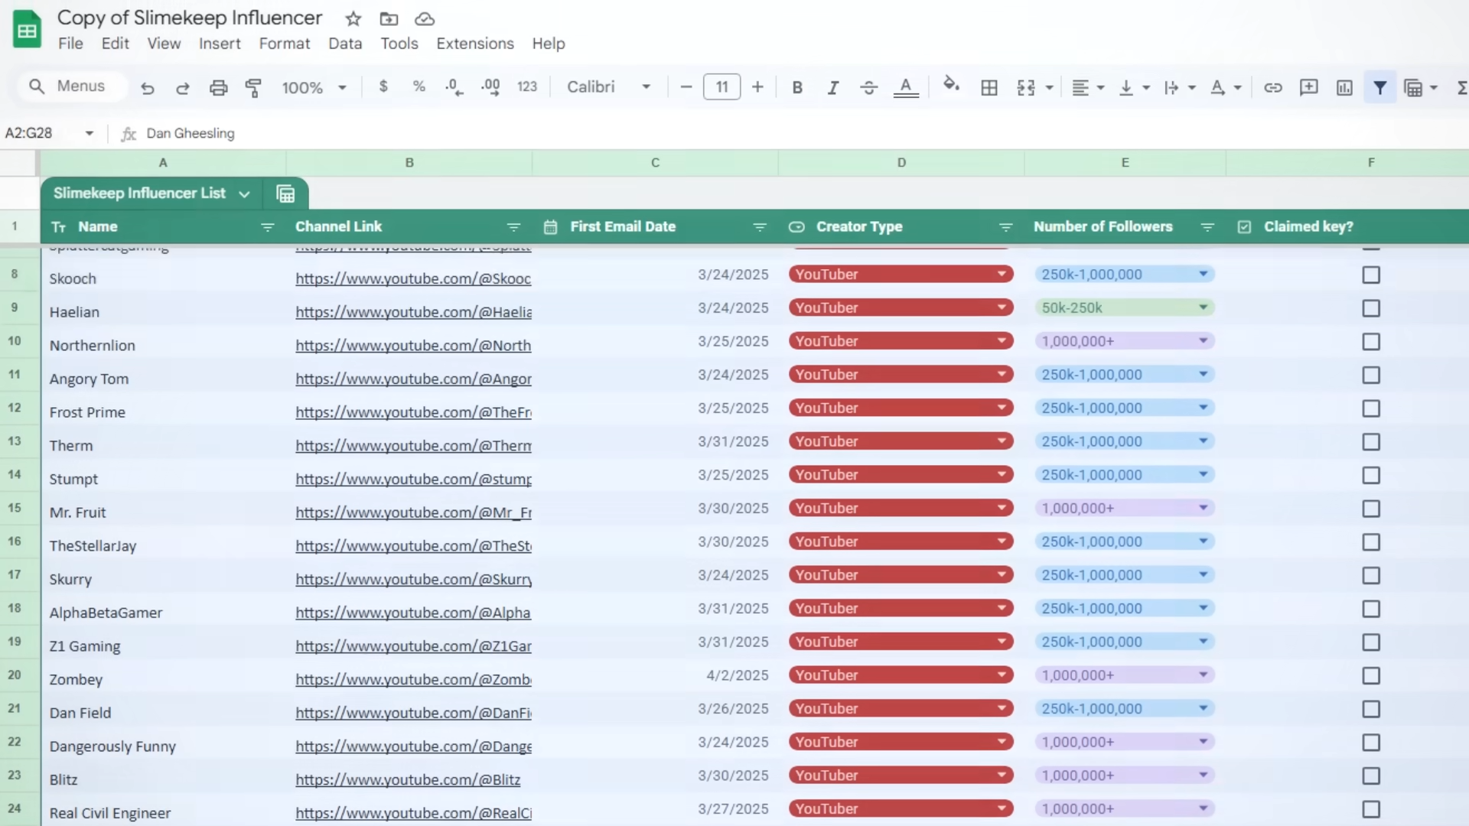Open the Blitz YouTube channel link
1469x826 pixels.
pyautogui.click(x=408, y=780)
